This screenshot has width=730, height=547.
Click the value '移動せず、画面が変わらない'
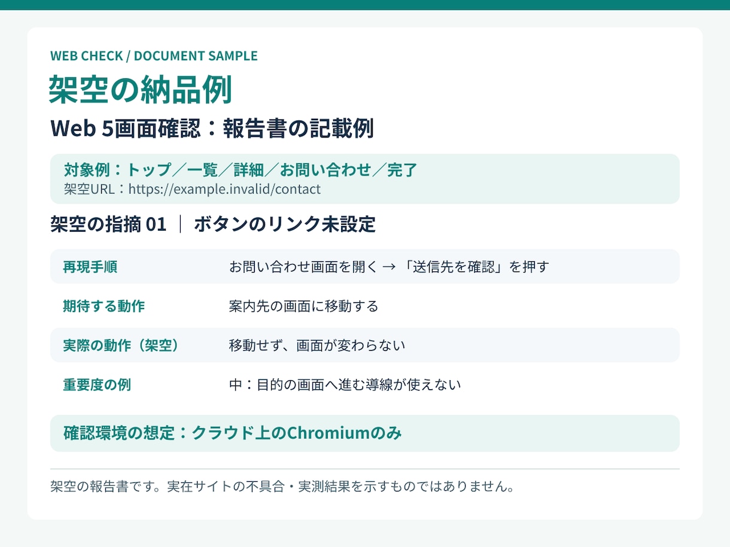pos(317,346)
